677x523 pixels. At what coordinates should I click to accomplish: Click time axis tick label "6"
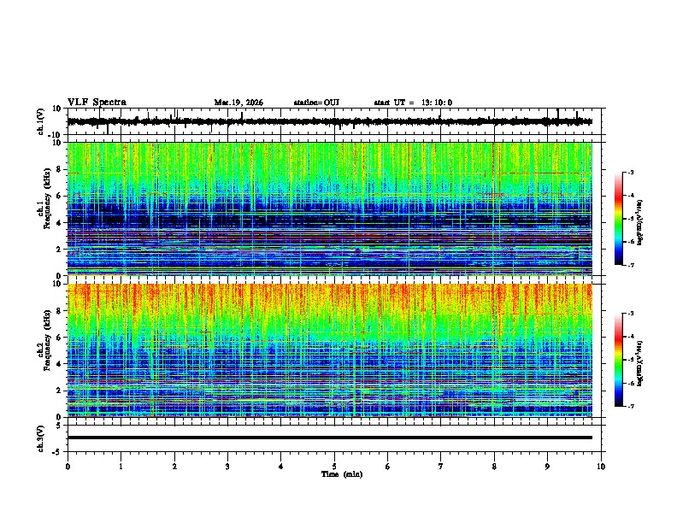click(x=388, y=467)
